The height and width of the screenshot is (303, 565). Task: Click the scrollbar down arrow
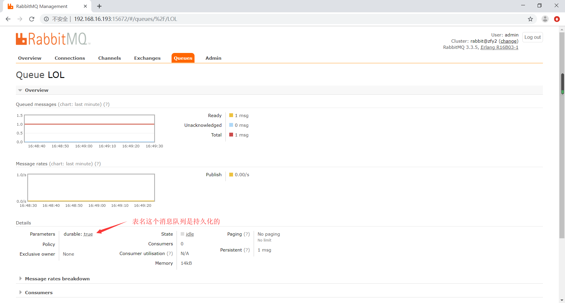(562, 300)
